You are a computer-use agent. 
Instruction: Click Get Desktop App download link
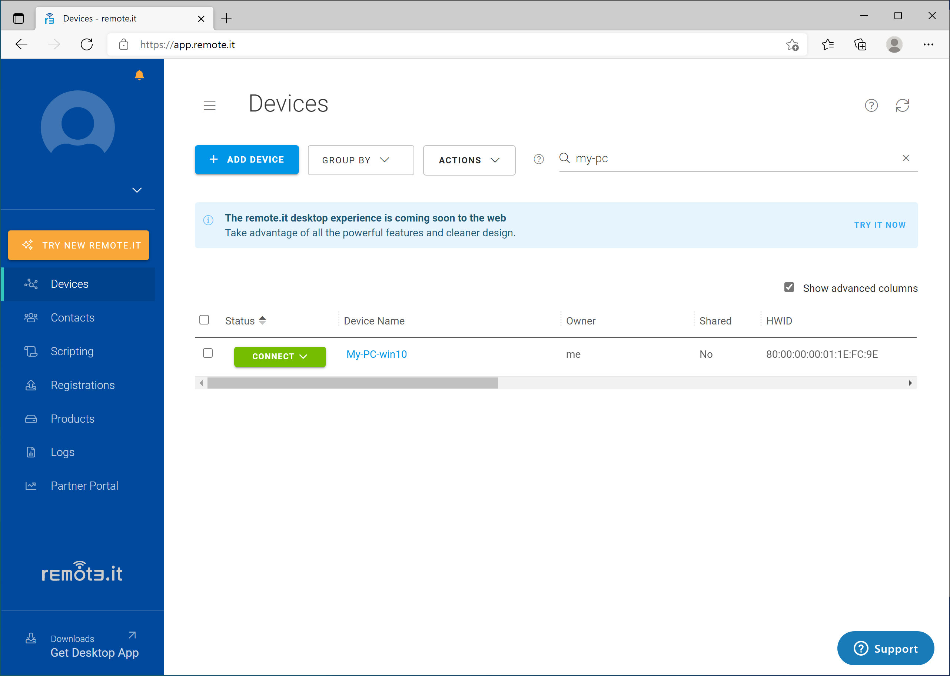click(x=94, y=653)
